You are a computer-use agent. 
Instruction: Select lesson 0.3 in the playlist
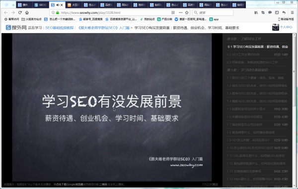tap(258, 62)
